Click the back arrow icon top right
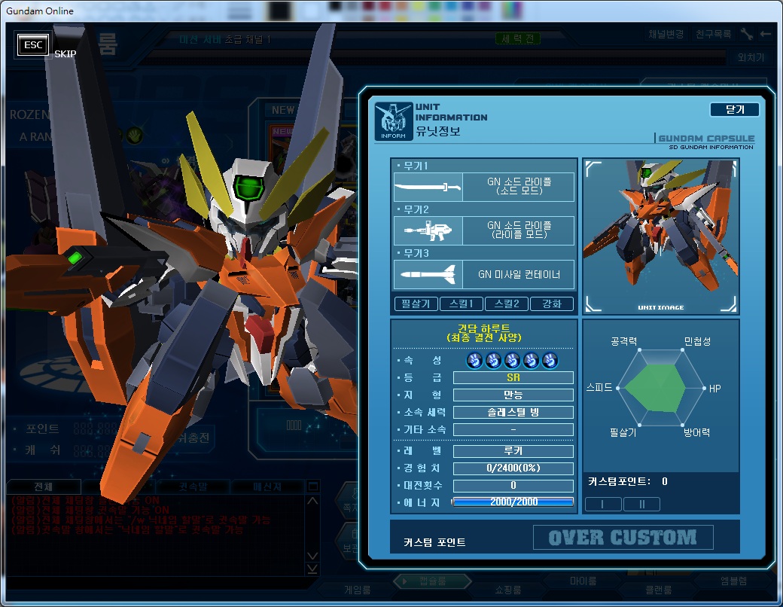 tap(766, 34)
